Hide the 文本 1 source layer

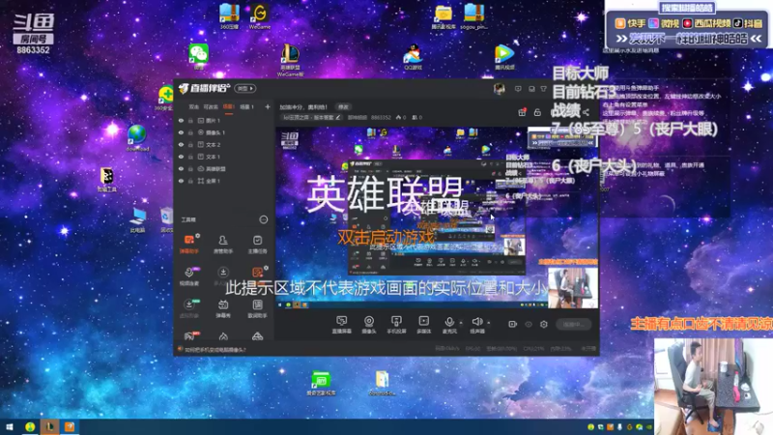181,157
